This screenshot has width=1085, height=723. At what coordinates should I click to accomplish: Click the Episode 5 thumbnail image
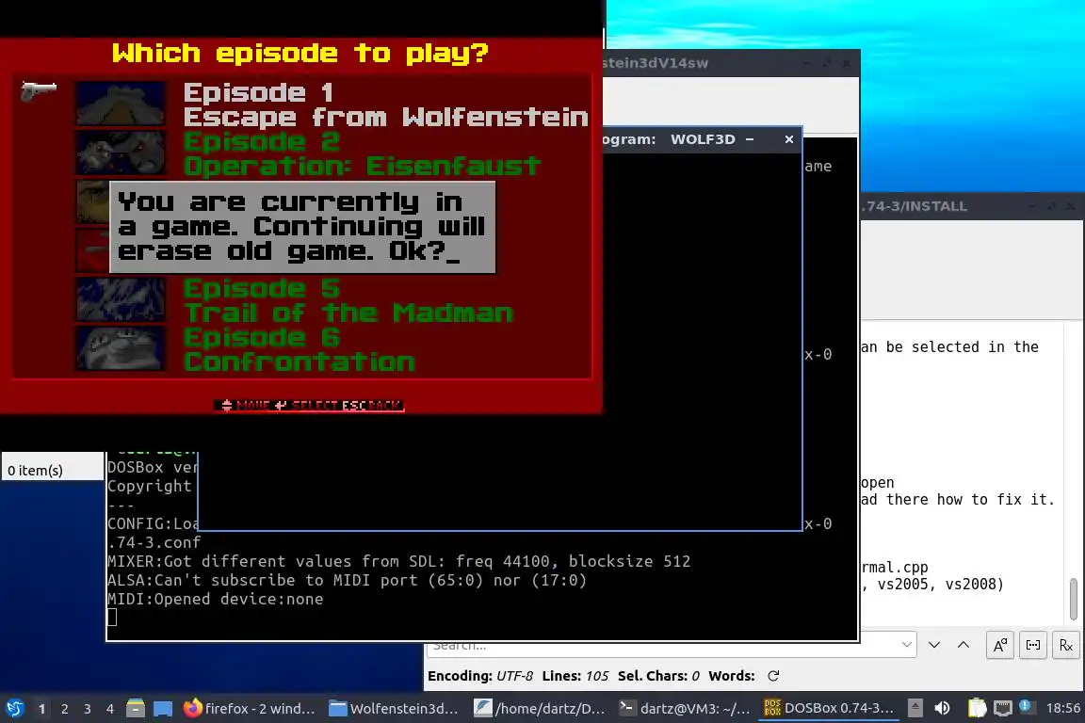point(121,299)
